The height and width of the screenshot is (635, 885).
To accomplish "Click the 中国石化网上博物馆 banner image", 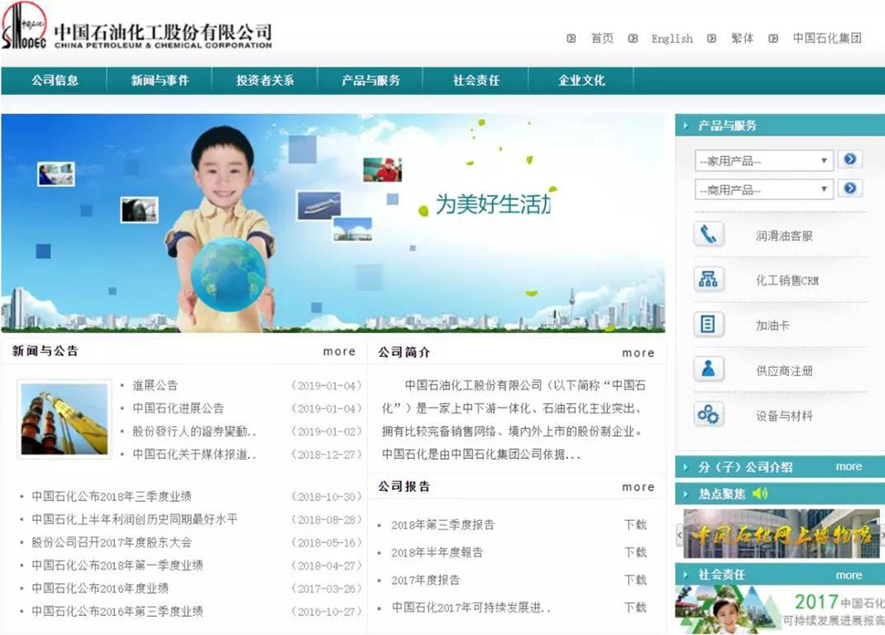I will [x=781, y=534].
